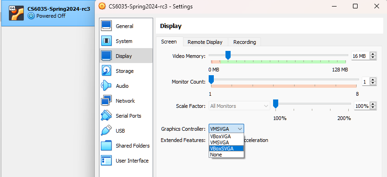
Task: Click the Scale Factor slider handle
Action: 276,104
